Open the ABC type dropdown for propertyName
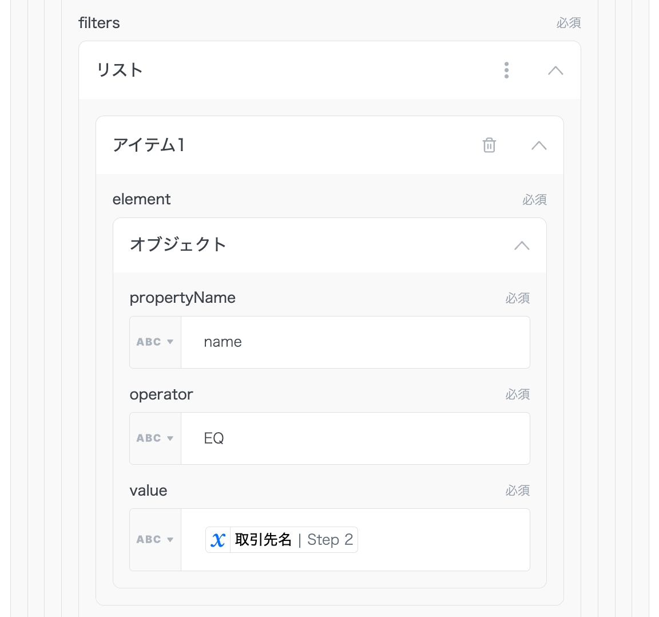This screenshot has width=659, height=617. 155,342
